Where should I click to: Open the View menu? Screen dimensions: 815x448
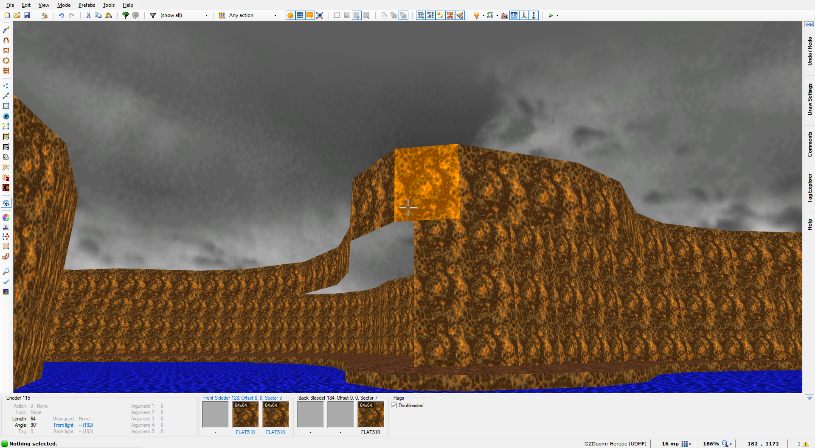(44, 5)
